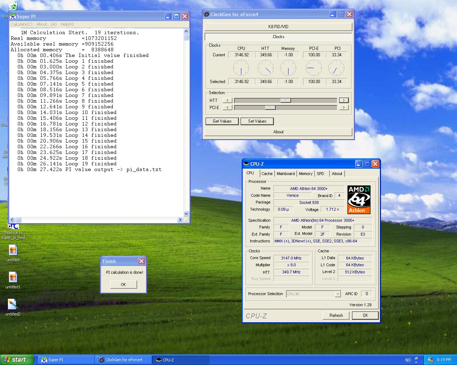This screenshot has width=457, height=365.
Task: Click the PCI-E slider thumb in ClockGen
Action: point(270,108)
